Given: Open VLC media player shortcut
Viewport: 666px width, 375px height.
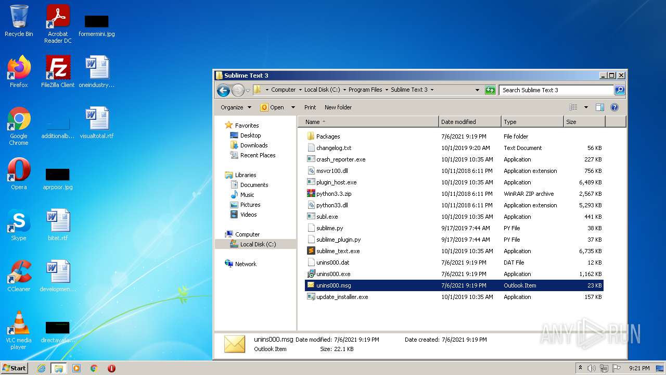Looking at the screenshot, I should pos(19,330).
